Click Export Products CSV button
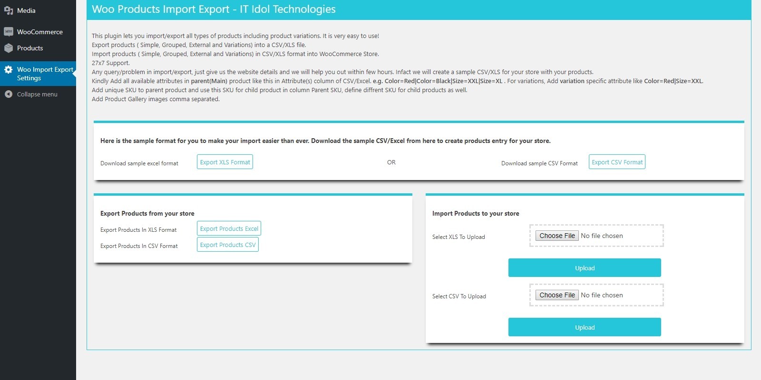Viewport: 761px width, 380px height. pyautogui.click(x=228, y=245)
